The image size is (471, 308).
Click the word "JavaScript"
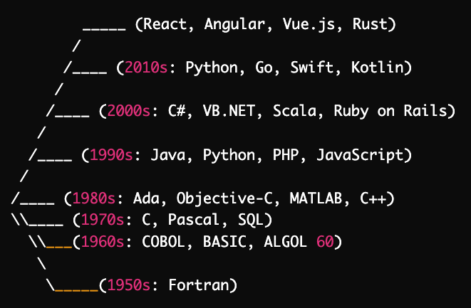click(x=360, y=156)
